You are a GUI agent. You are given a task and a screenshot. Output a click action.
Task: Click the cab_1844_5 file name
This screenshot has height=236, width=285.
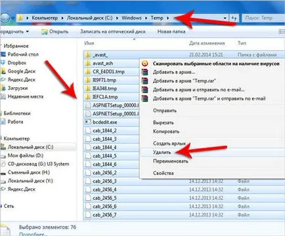tap(104, 156)
